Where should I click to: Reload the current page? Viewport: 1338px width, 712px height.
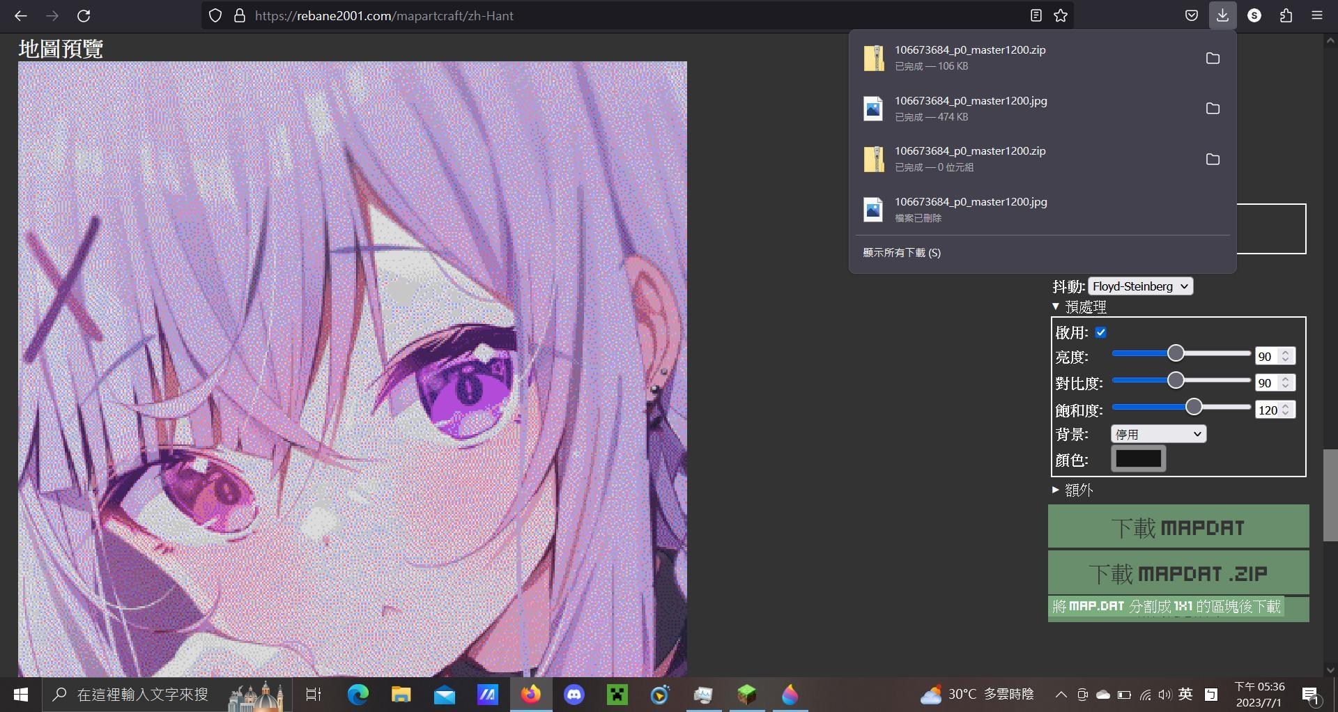click(x=84, y=15)
